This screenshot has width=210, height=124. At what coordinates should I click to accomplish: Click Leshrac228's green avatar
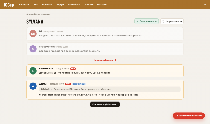(x=33, y=71)
